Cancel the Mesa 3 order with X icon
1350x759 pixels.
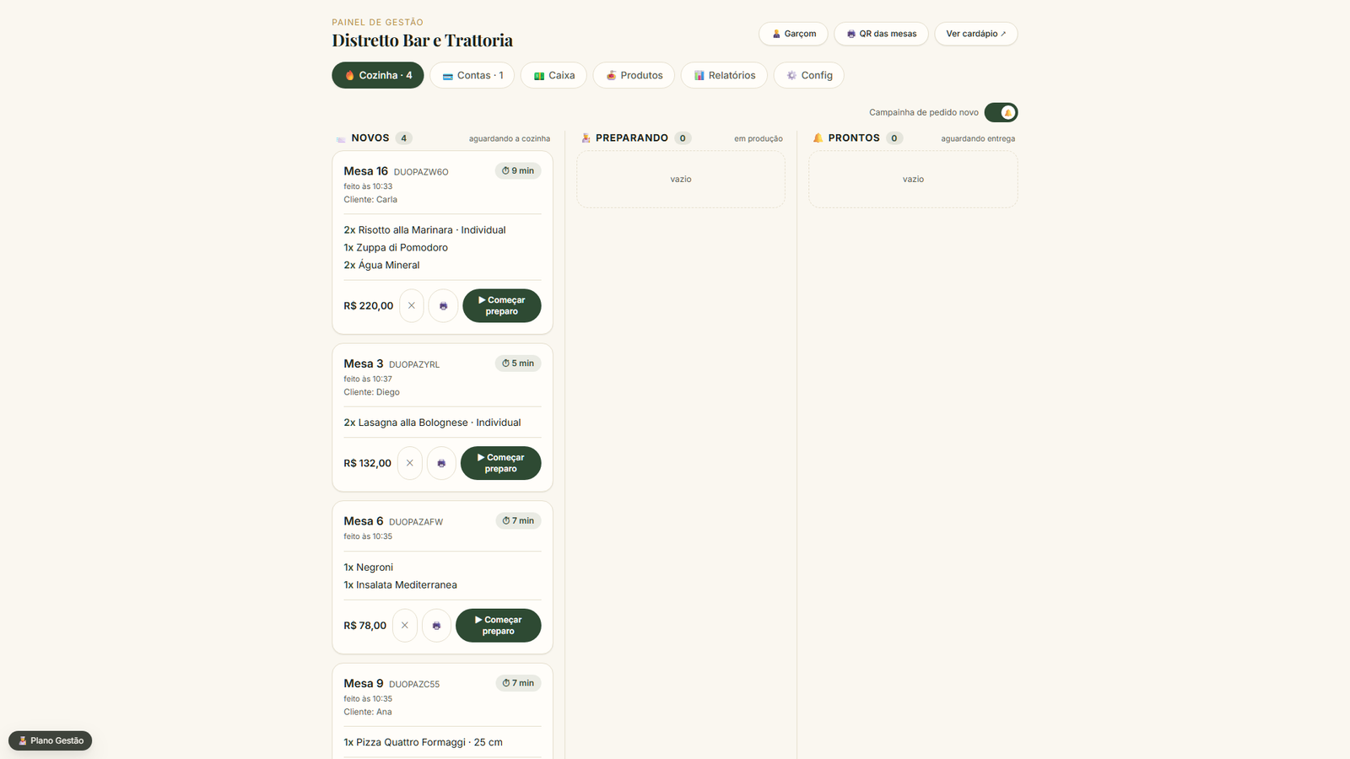(410, 463)
